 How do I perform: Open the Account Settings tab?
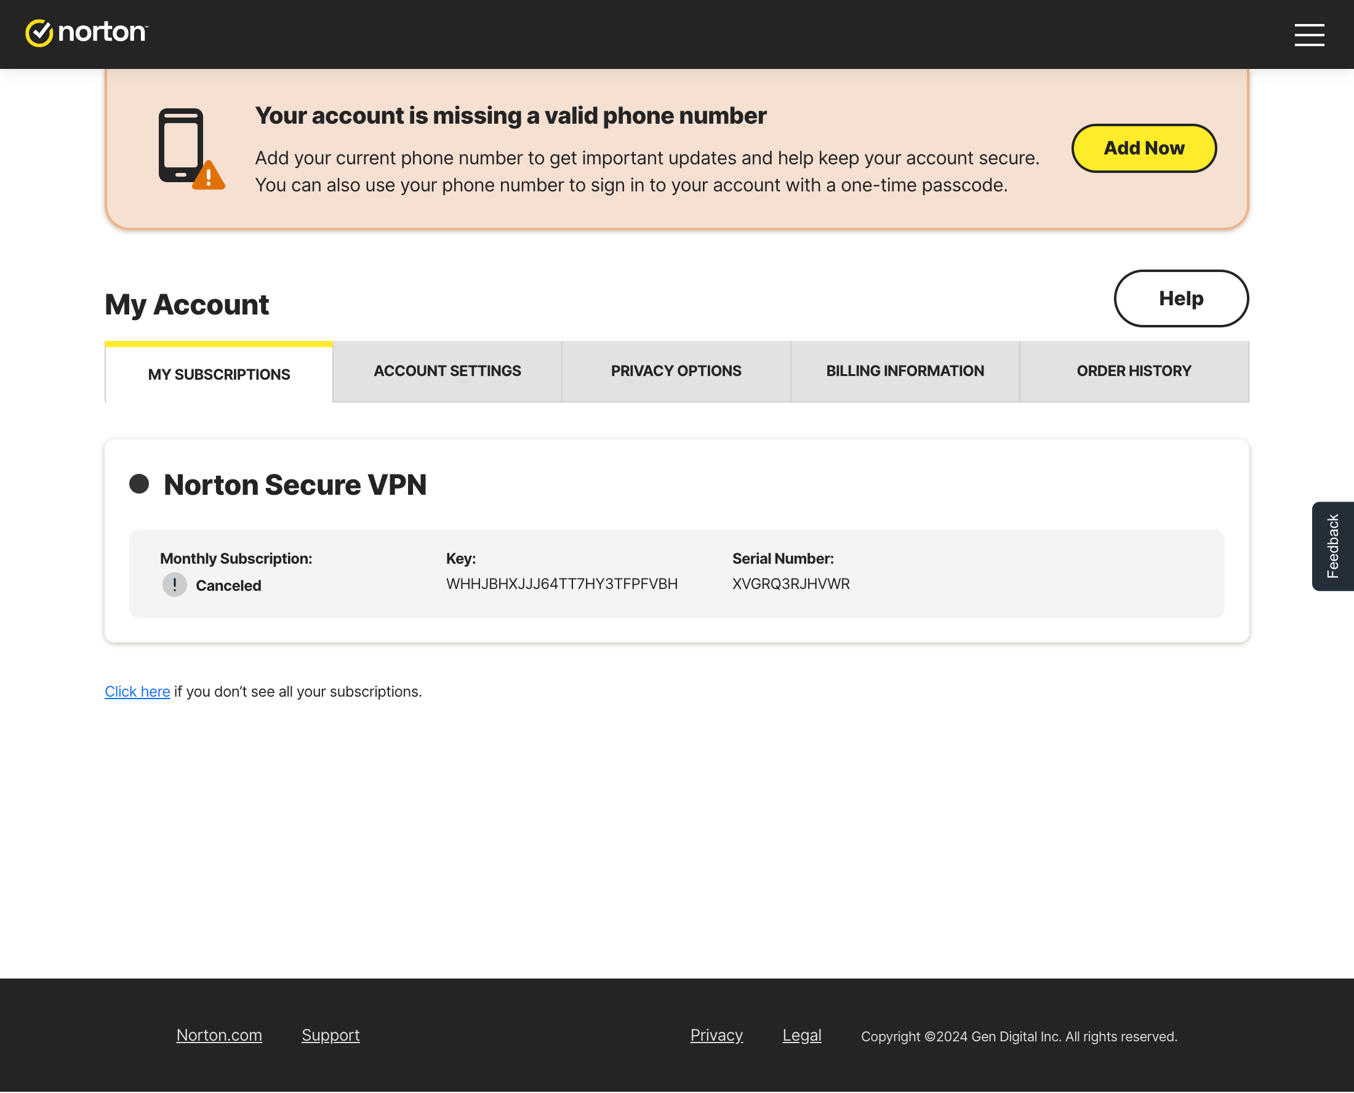point(447,371)
